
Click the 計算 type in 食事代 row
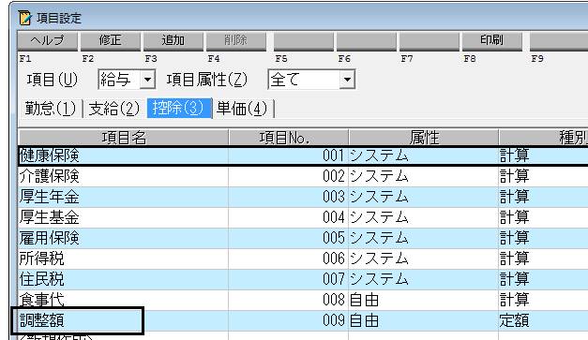[514, 300]
